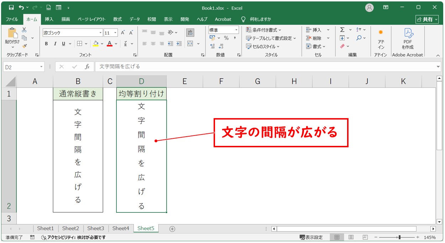Click the Decrease Decimal icon
Screen dimensions: 445x243
pyautogui.click(x=221, y=46)
